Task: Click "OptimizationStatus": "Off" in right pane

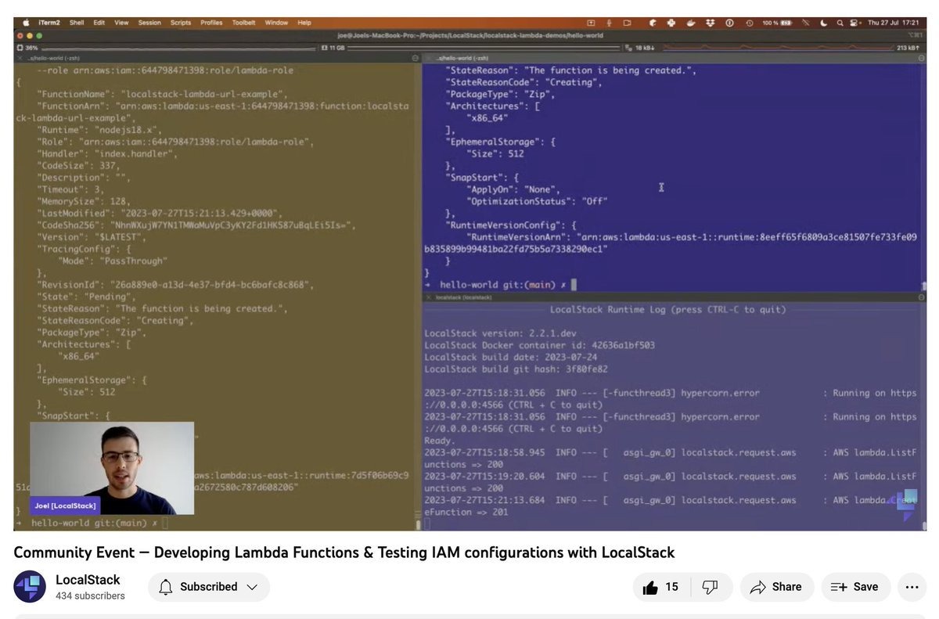Action: (537, 201)
